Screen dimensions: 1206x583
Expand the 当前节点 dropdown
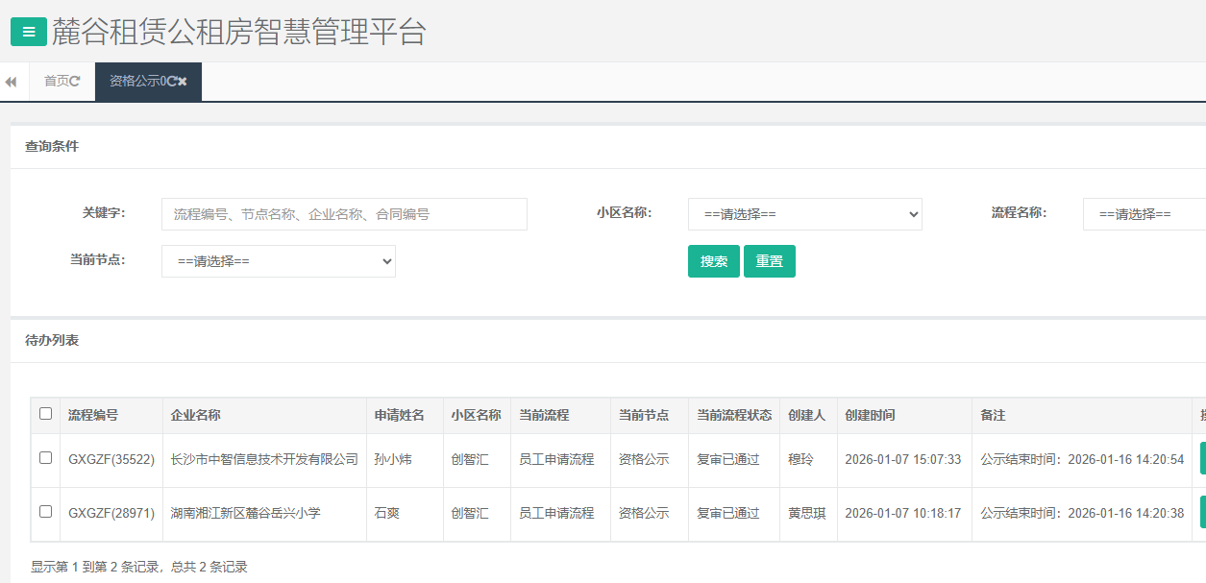pos(279,261)
